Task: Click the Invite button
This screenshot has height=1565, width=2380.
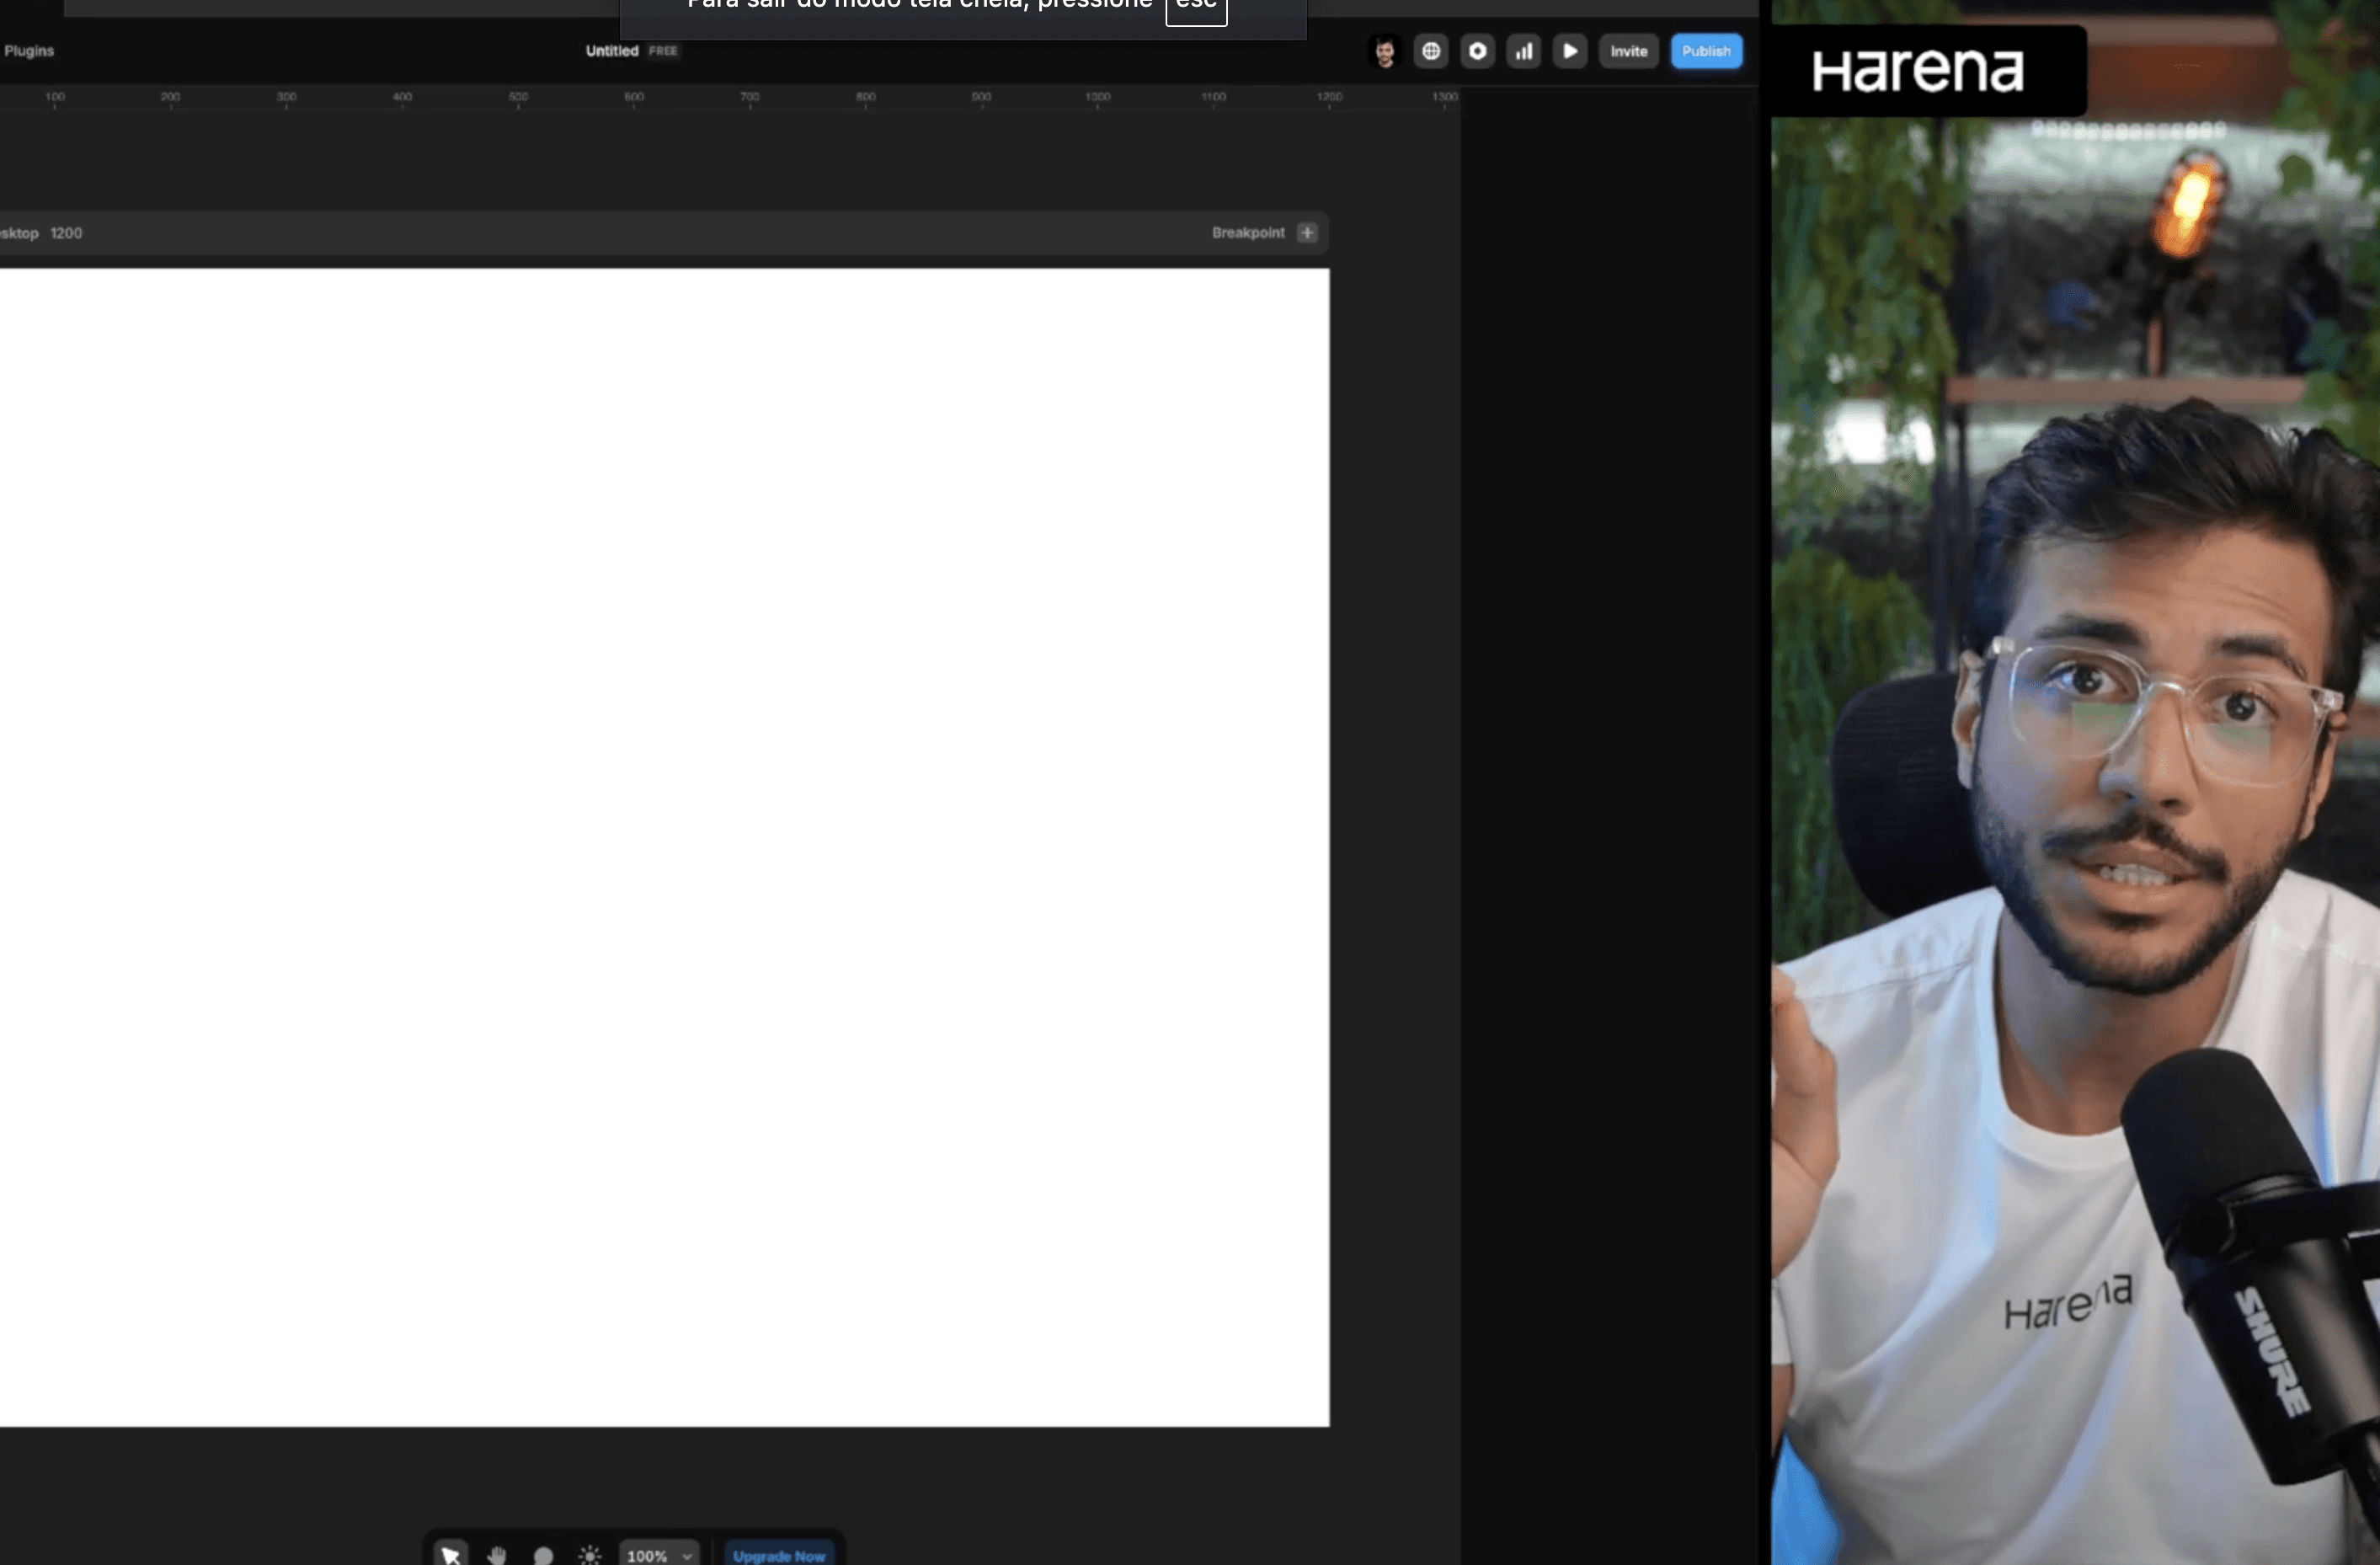Action: [1628, 51]
